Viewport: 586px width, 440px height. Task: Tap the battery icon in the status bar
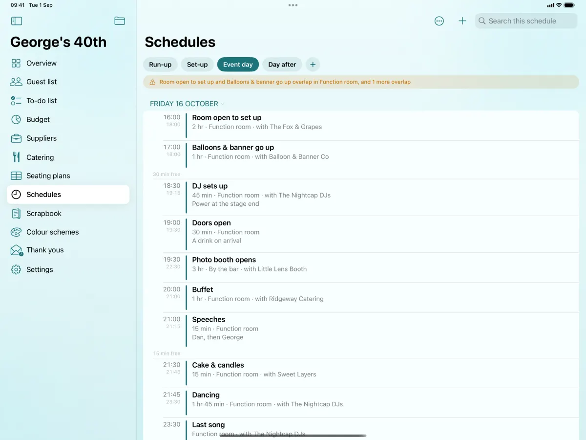[569, 5]
